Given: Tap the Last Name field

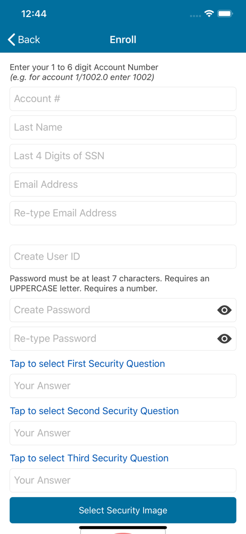Looking at the screenshot, I should tap(123, 128).
